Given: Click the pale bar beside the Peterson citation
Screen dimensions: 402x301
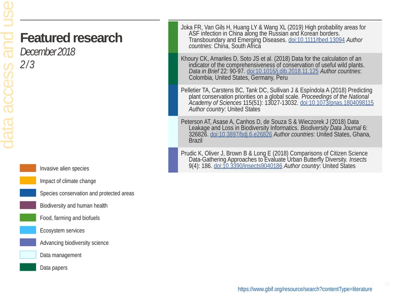Looking at the screenshot, I should 173,132.
